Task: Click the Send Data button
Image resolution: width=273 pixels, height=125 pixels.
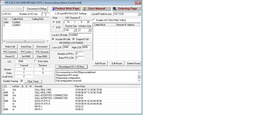Action: (26, 47)
